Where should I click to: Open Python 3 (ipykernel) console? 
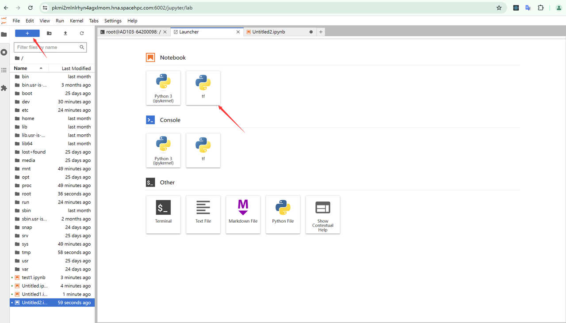164,150
